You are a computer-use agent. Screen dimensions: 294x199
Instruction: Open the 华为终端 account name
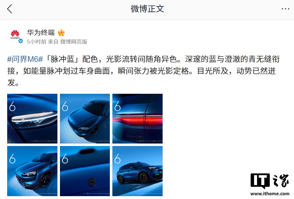pyautogui.click(x=41, y=33)
